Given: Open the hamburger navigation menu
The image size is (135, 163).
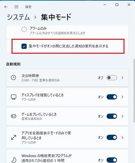Looking at the screenshot, I should coord(16,7).
